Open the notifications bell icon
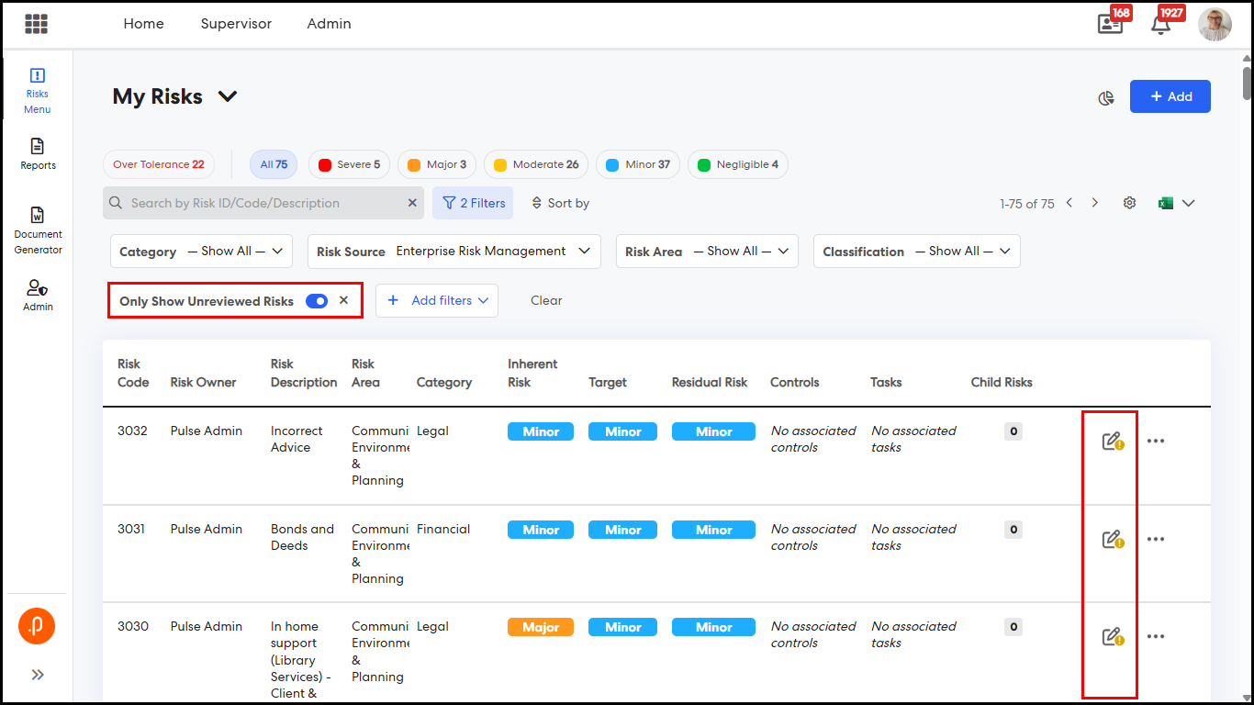 tap(1160, 25)
